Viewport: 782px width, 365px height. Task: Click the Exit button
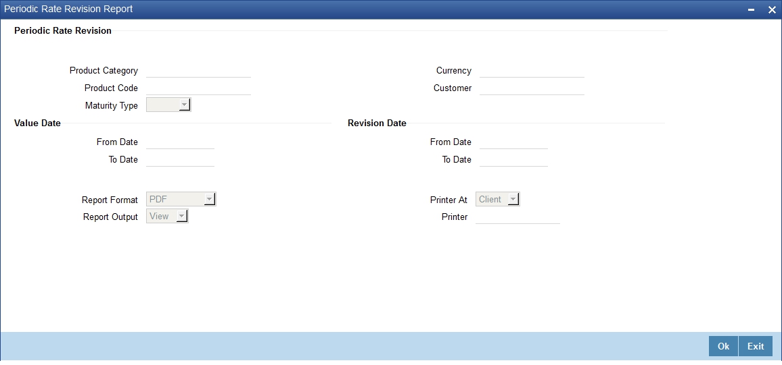(756, 346)
